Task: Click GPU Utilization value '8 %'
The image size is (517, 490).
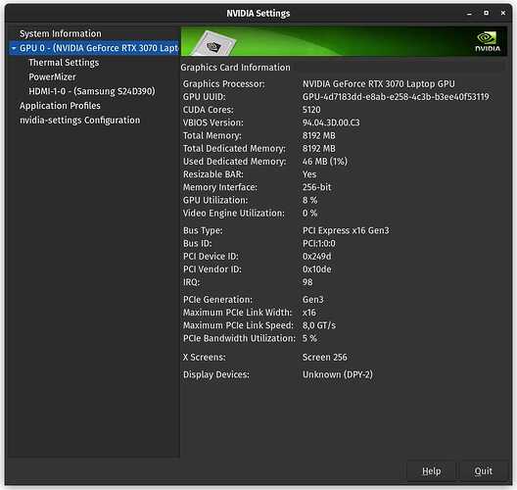Action: click(309, 200)
